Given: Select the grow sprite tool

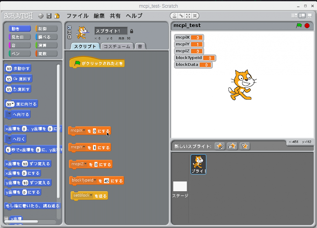Looking at the screenshot, I should [188, 16].
